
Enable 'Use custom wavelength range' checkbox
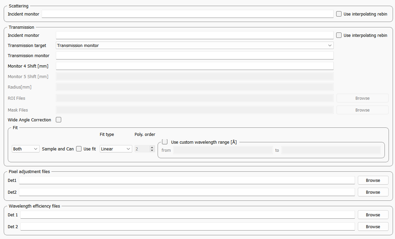(165, 142)
